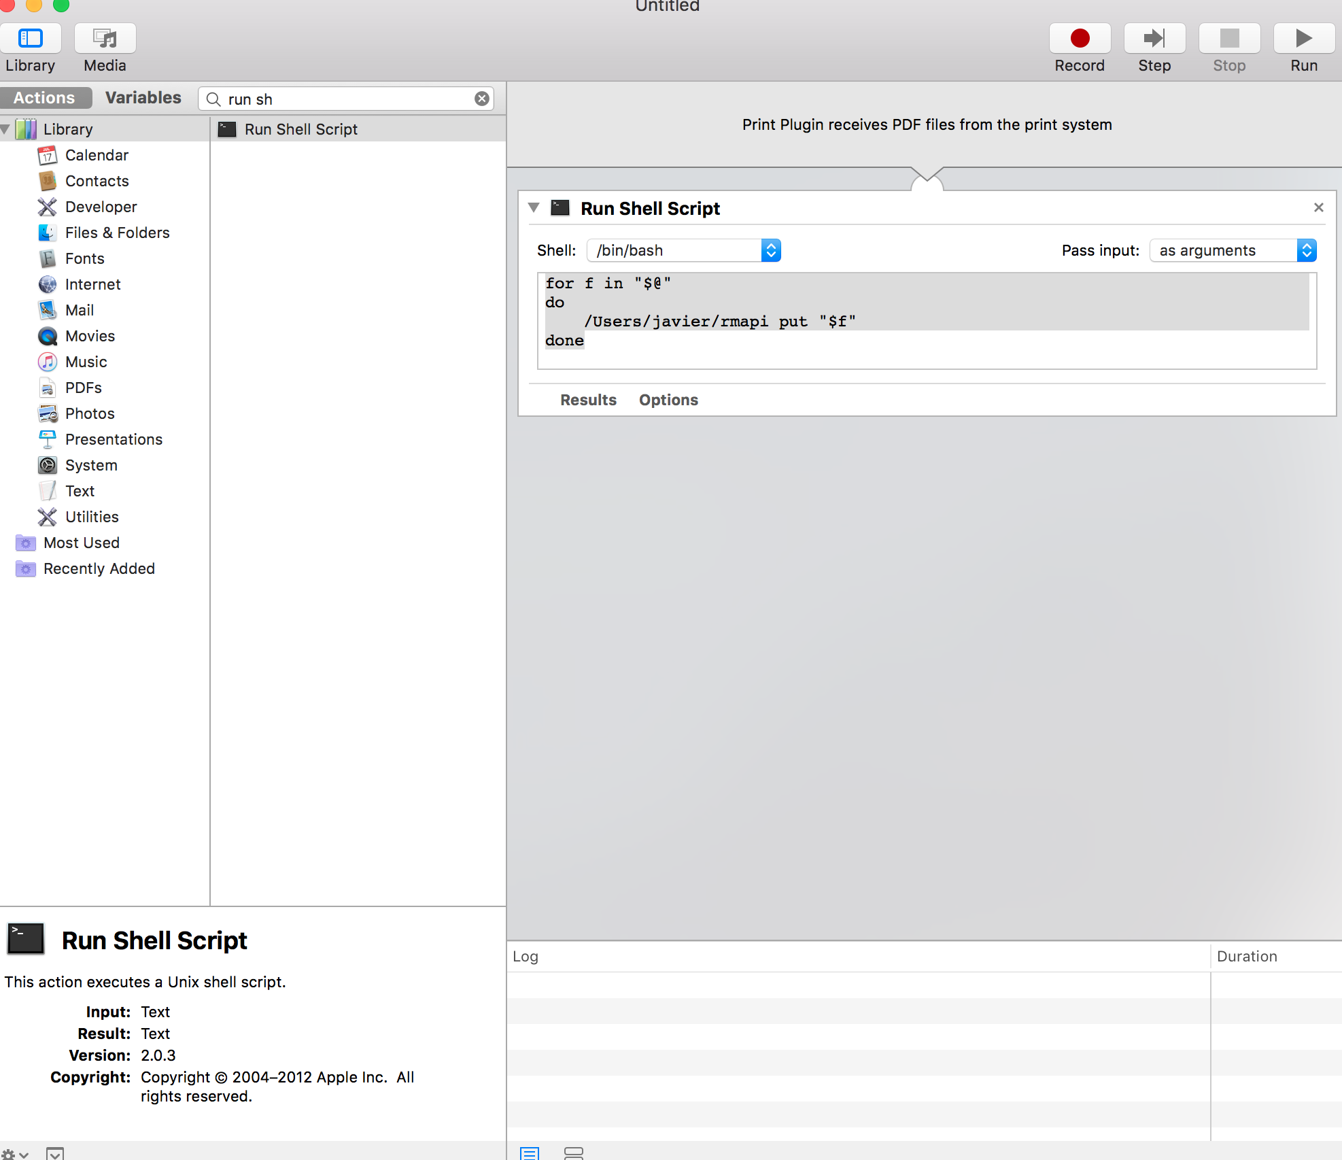
Task: Toggle the Recently Added category in sidebar
Action: click(x=97, y=568)
